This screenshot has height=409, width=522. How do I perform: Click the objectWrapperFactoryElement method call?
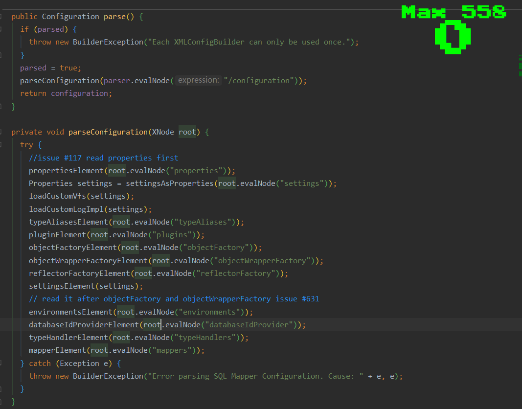[x=88, y=261]
